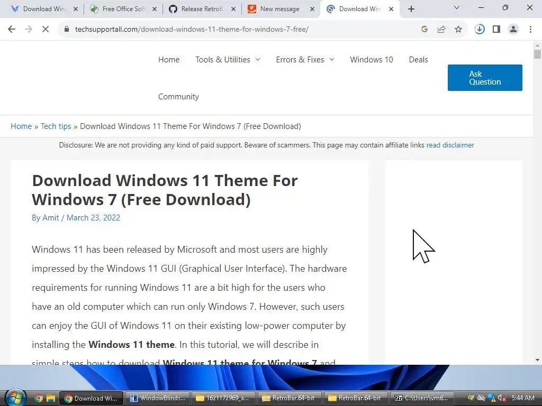Stop page loading with the X button
The height and width of the screenshot is (406, 542).
(46, 30)
